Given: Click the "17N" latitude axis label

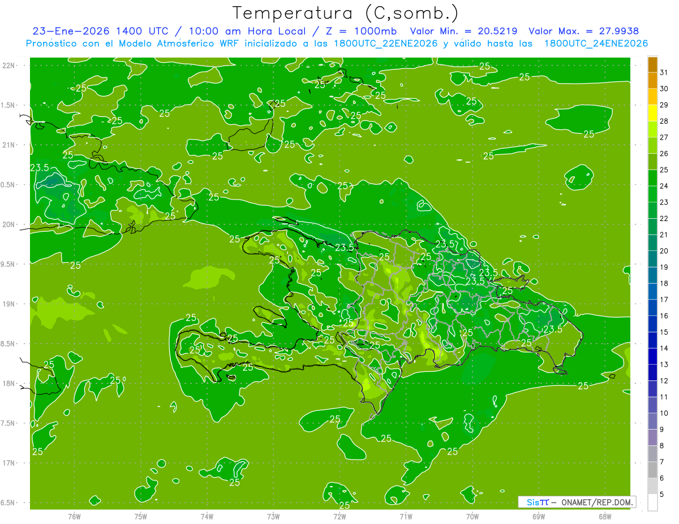Looking at the screenshot, I should [10, 464].
